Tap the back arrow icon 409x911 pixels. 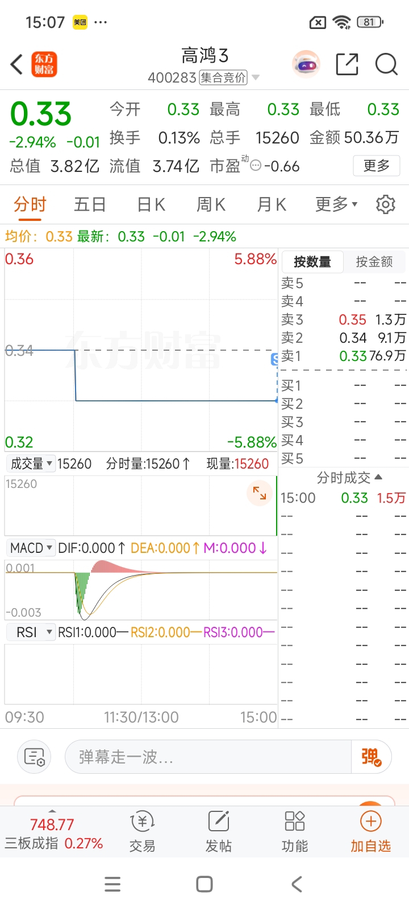tap(17, 64)
